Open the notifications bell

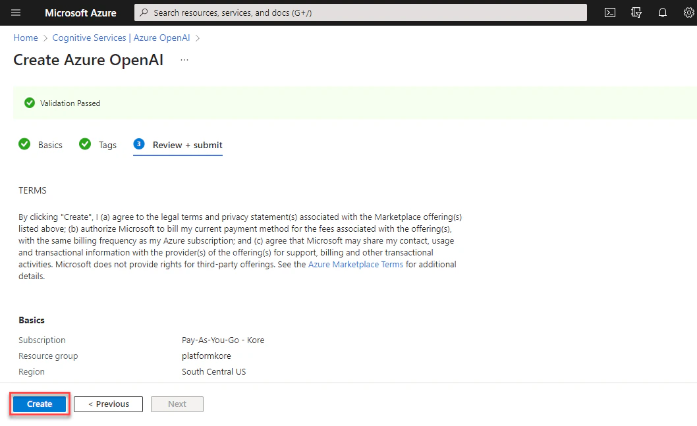click(662, 13)
